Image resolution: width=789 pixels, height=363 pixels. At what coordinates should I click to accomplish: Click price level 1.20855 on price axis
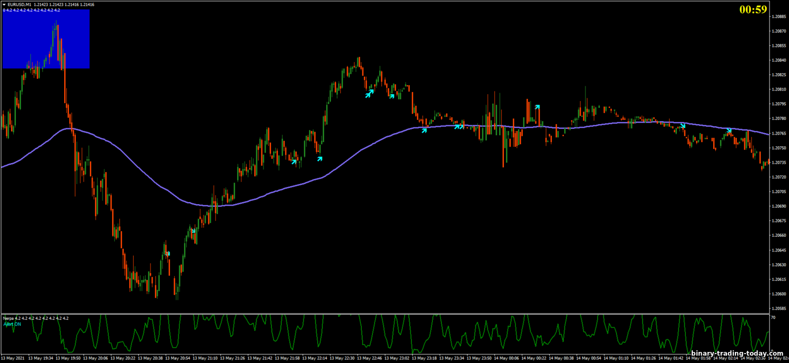[778, 46]
